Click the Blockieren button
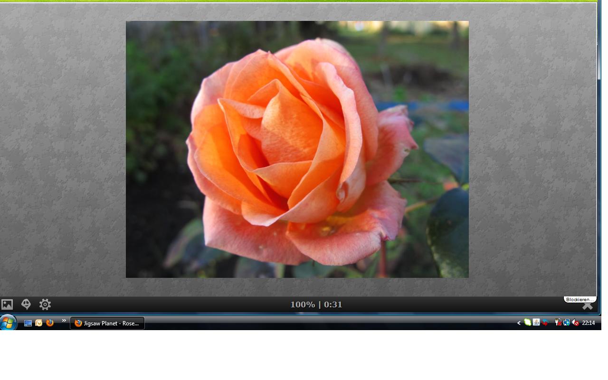 pyautogui.click(x=579, y=300)
